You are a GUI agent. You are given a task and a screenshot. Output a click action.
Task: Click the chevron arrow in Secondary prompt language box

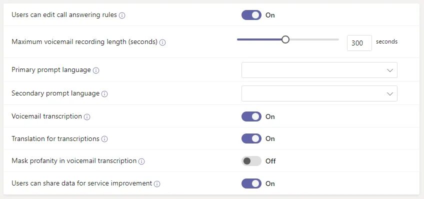pos(389,94)
